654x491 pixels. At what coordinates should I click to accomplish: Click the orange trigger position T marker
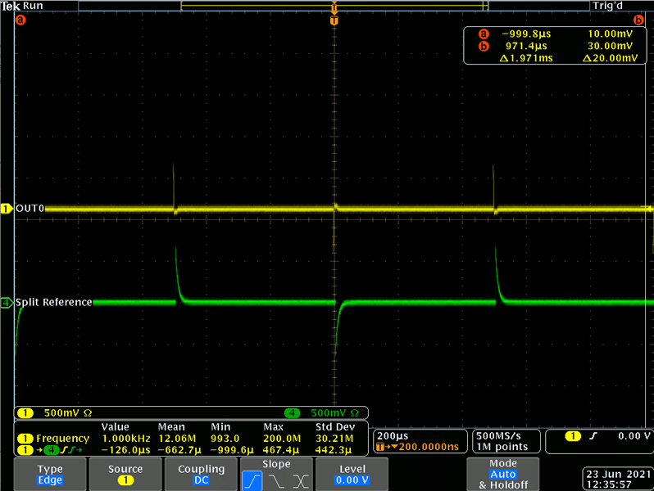[334, 20]
